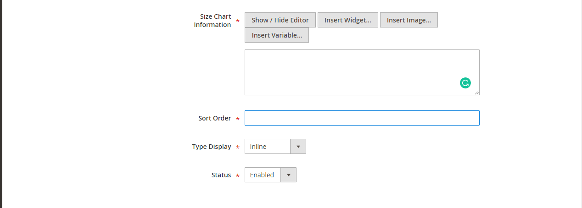Open the Insert Widget dialog
The image size is (582, 208).
tap(347, 20)
